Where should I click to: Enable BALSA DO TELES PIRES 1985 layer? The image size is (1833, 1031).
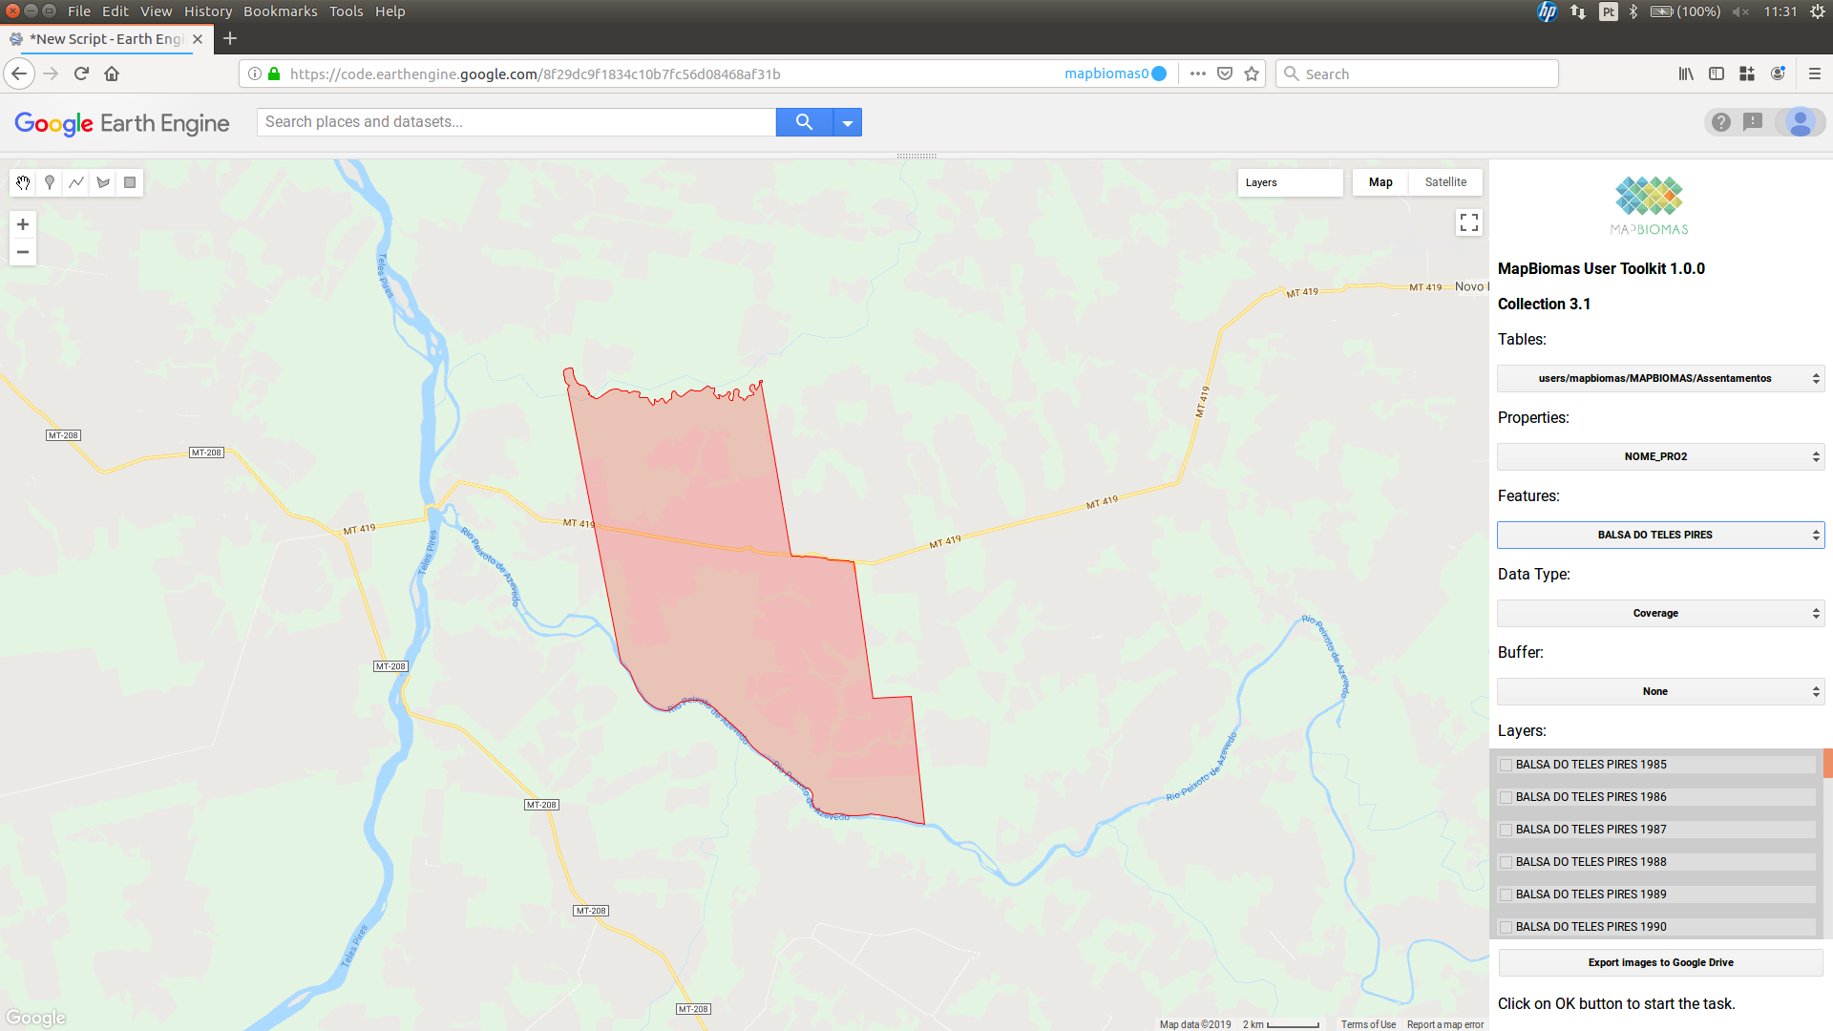1506,765
